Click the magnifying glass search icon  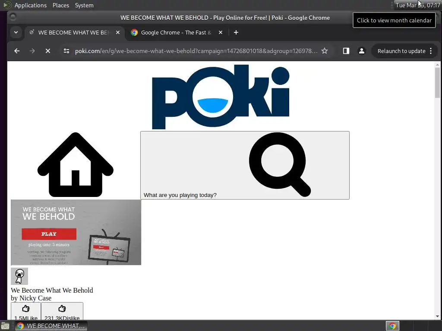(280, 165)
